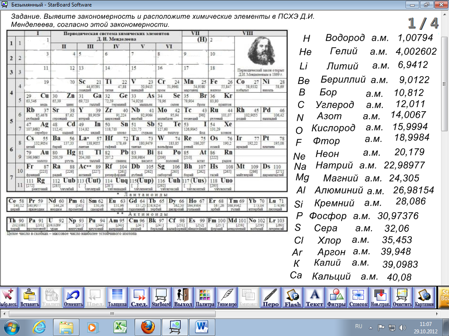Open the Толщина line thickness tool
Viewport: 449px width, 336px height.
pos(118,297)
